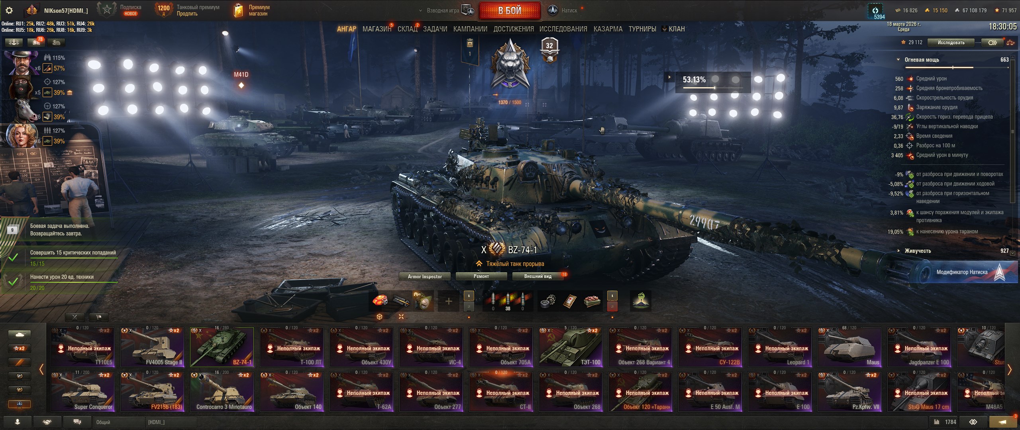Select the Super Conqueror tank thumbnail
This screenshot has width=1020, height=430.
pyautogui.click(x=82, y=392)
